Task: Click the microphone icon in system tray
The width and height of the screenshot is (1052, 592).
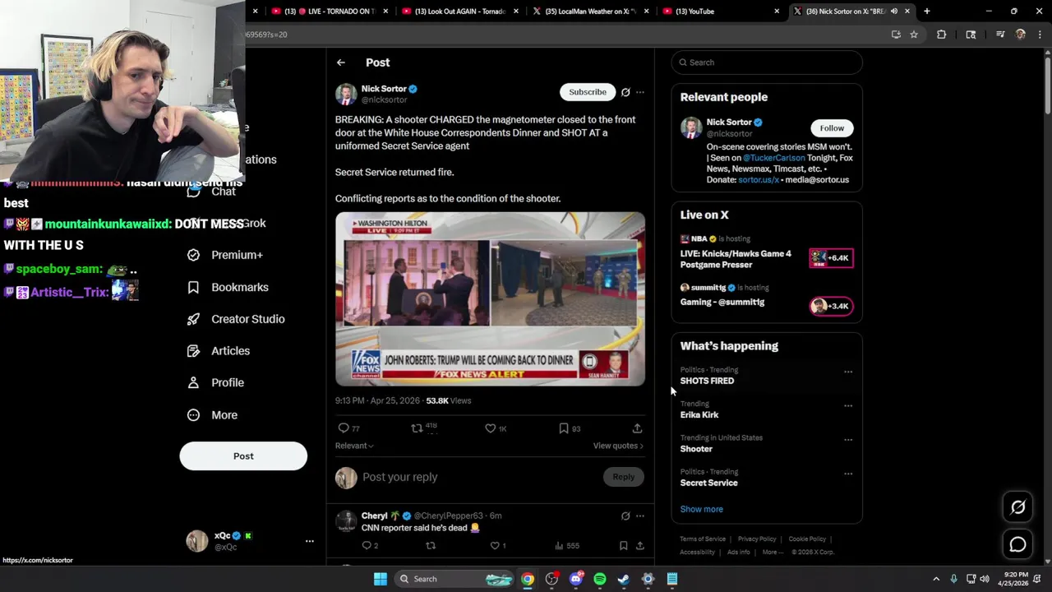Action: pyautogui.click(x=953, y=579)
